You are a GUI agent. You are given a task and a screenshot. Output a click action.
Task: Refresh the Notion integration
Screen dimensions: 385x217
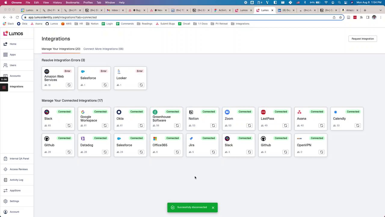[213, 125]
